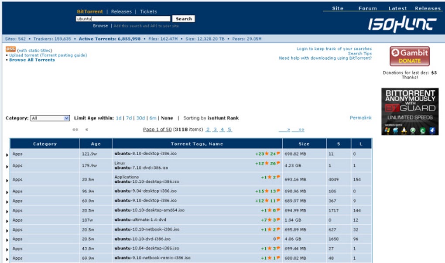Image resolution: width=445 pixels, height=263 pixels.
Task: Click the comment flag on ubuntu-7.10-dvd-i386.iso row
Action: pyautogui.click(x=278, y=163)
